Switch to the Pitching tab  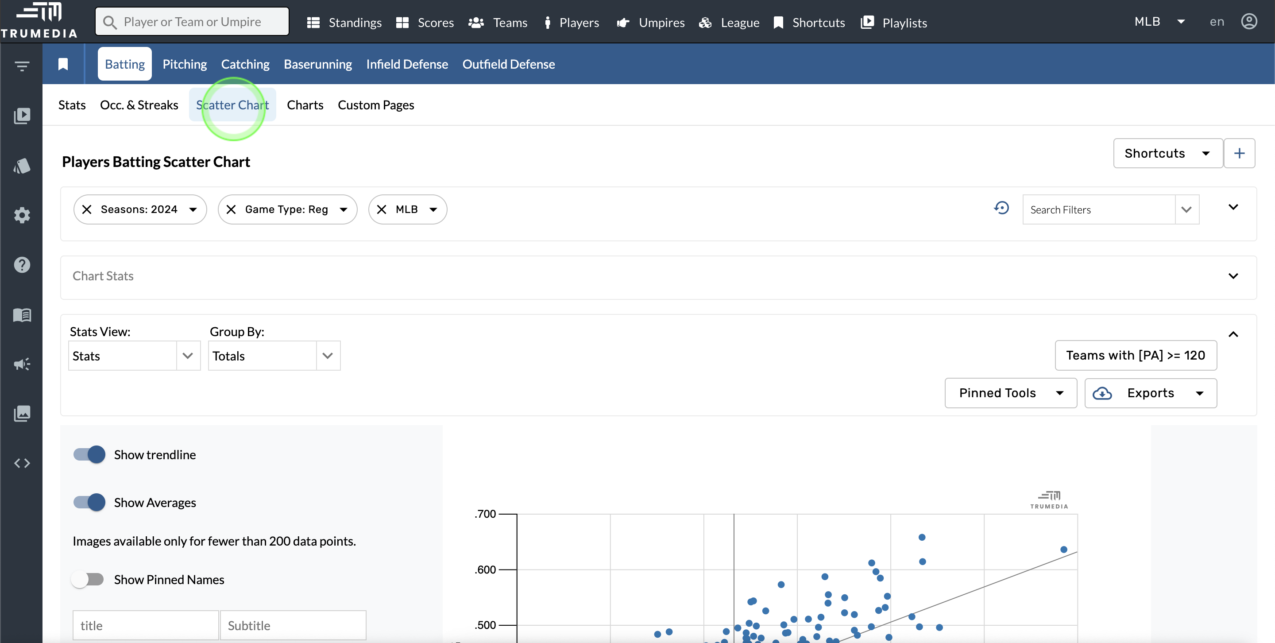(184, 64)
